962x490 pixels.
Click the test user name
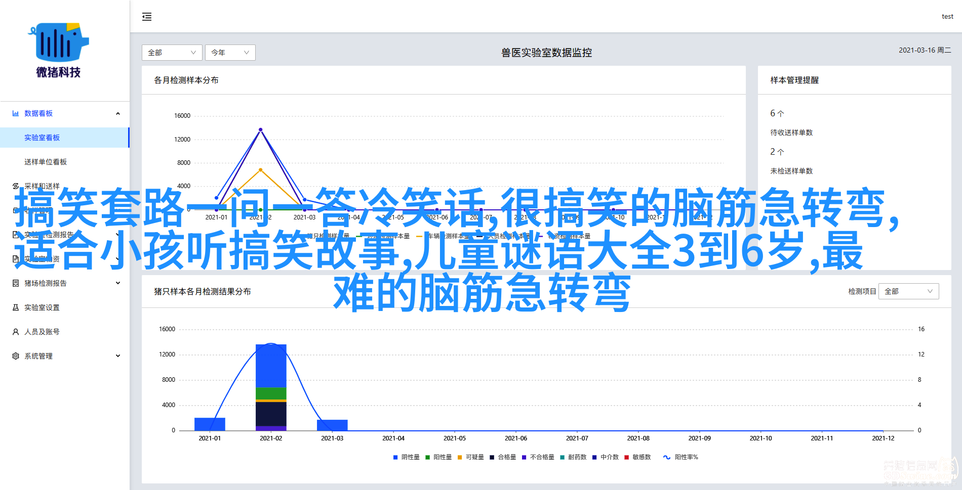click(x=947, y=17)
